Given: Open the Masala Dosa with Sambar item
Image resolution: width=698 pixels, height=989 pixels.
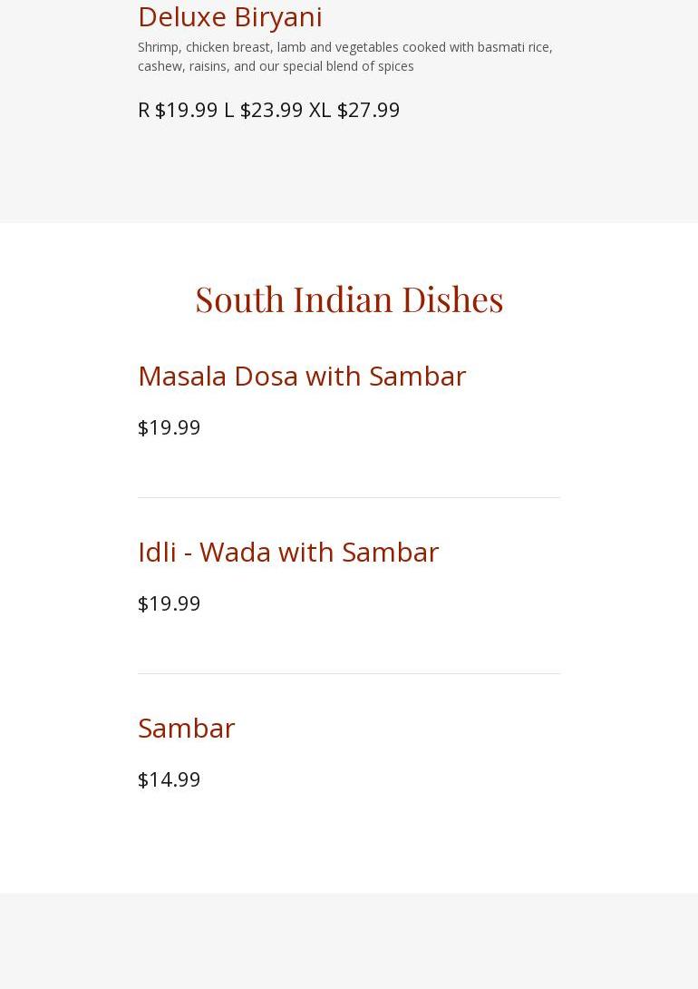Looking at the screenshot, I should (301, 375).
